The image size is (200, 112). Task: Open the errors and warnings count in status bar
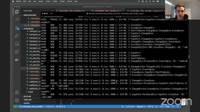pyautogui.click(x=60, y=106)
